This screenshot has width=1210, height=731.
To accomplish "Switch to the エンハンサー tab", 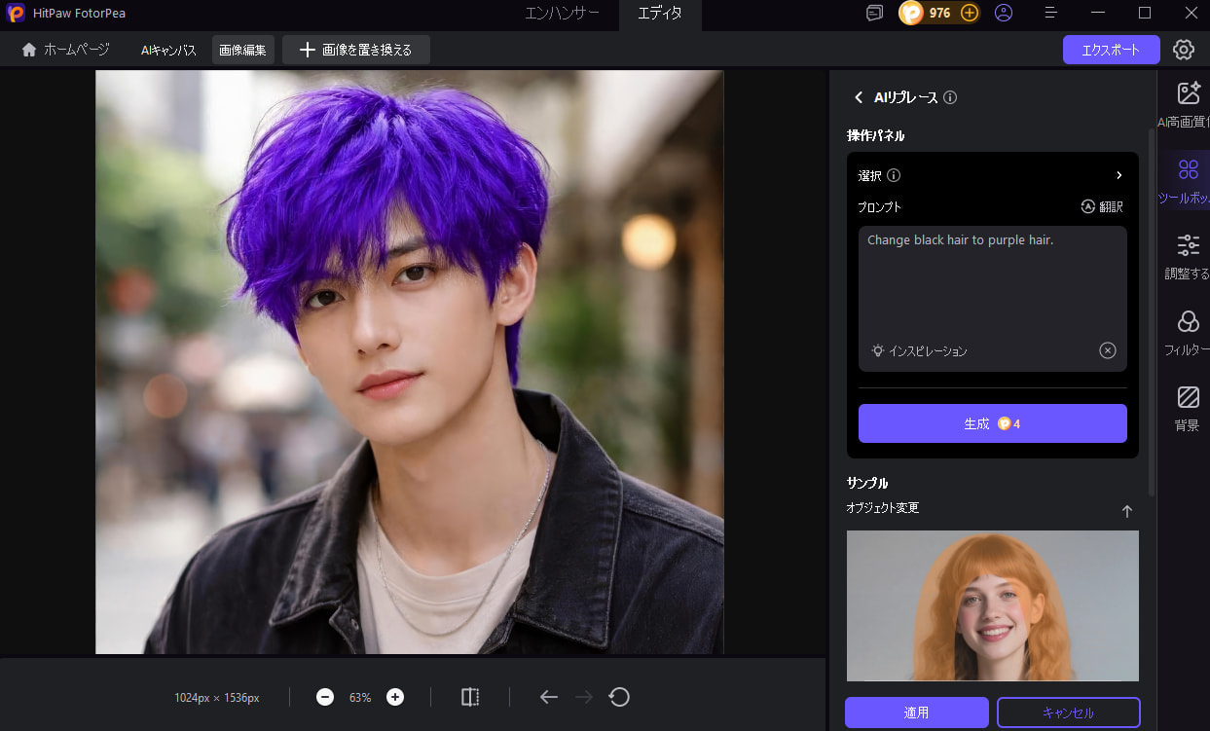I will pyautogui.click(x=565, y=15).
